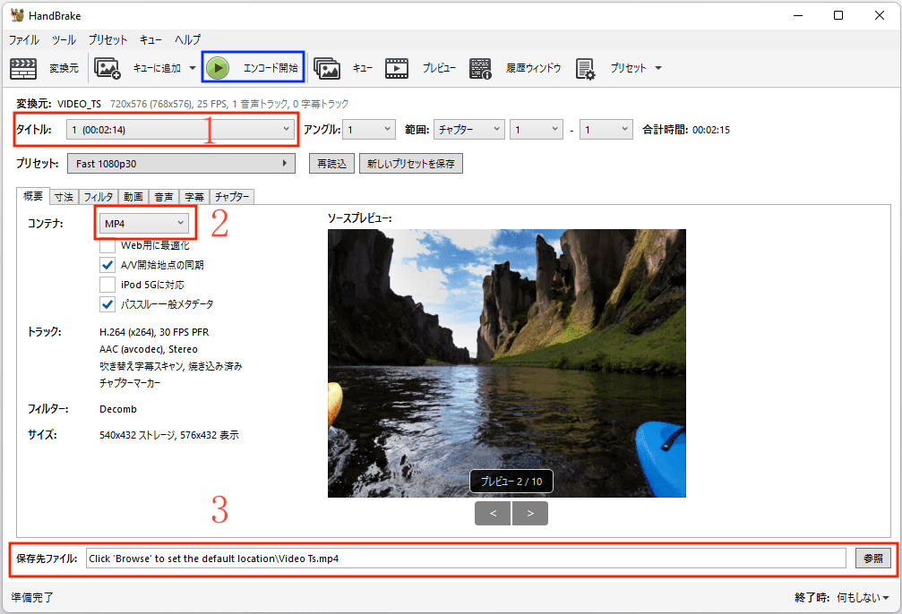902x614 pixels.
Task: Enable the iPod 5Gに対応 checkbox
Action: coord(107,285)
